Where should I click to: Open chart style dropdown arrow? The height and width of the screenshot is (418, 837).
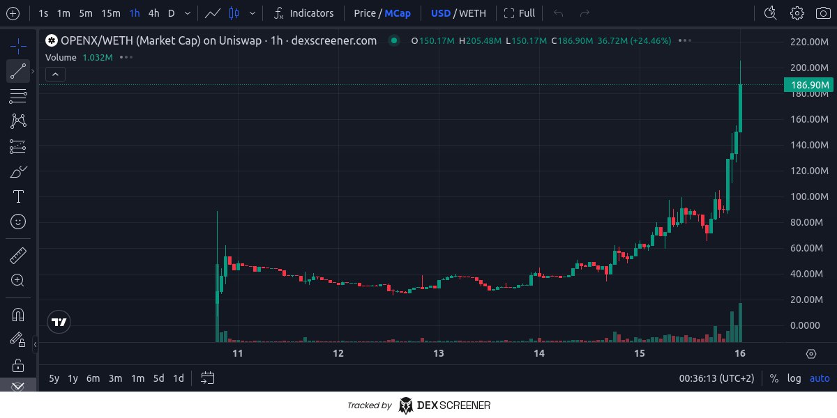pos(252,13)
